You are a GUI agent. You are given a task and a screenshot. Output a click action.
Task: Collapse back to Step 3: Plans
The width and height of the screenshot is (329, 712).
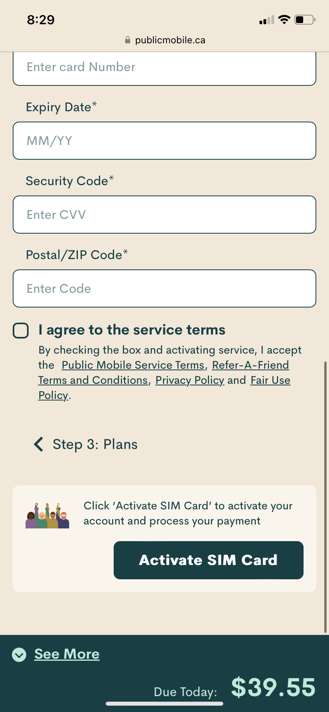(x=95, y=444)
